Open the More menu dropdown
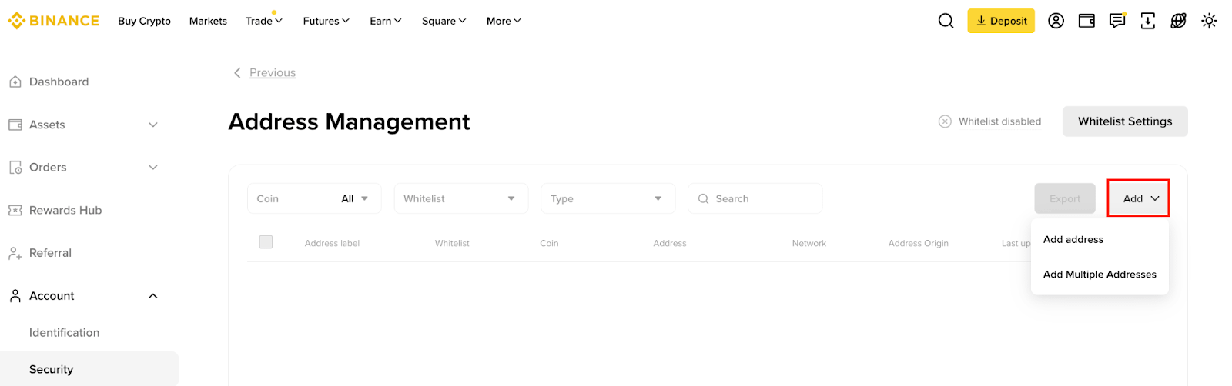Image resolution: width=1232 pixels, height=386 pixels. pos(504,21)
